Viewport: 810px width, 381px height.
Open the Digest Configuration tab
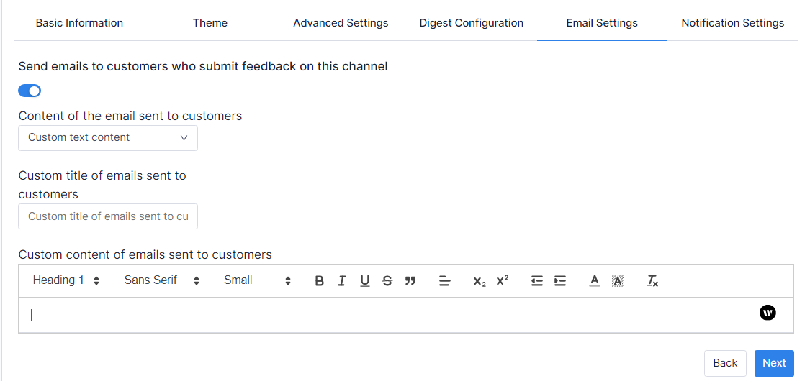[471, 23]
